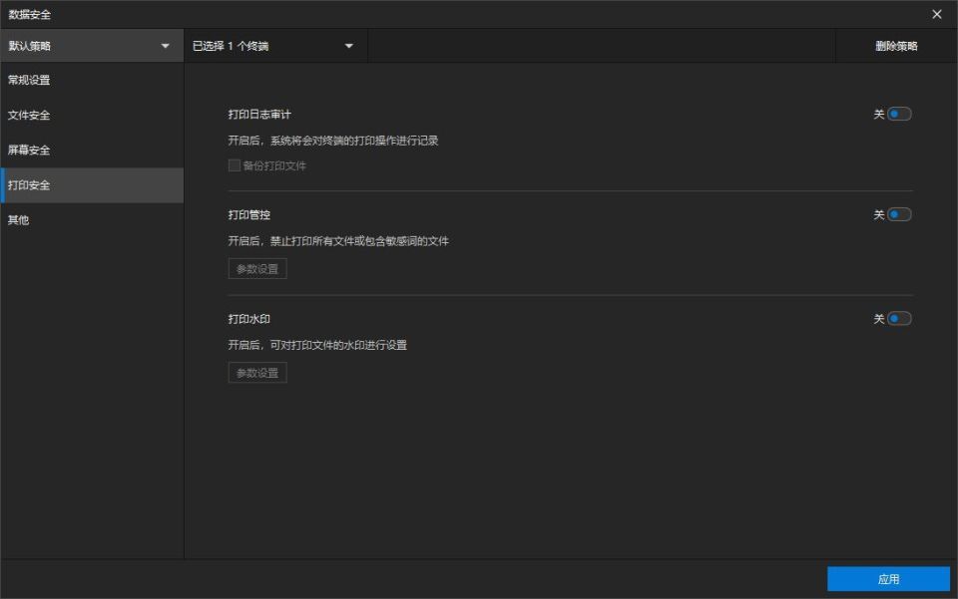Click the 打印日志审计 heading
This screenshot has height=599, width=958.
coord(259,114)
